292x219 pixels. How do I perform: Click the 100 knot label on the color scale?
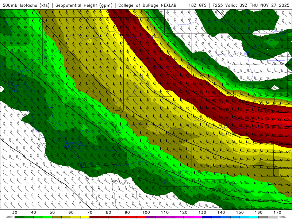146,212
